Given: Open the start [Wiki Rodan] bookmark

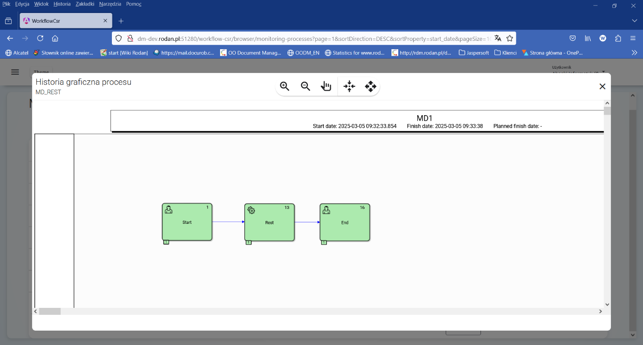Looking at the screenshot, I should pos(124,53).
